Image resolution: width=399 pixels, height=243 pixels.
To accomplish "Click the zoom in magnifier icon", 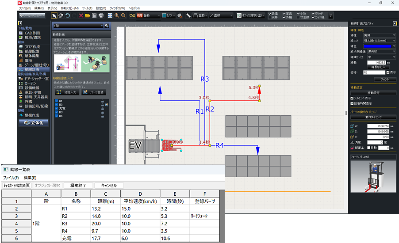I will pos(117,15).
